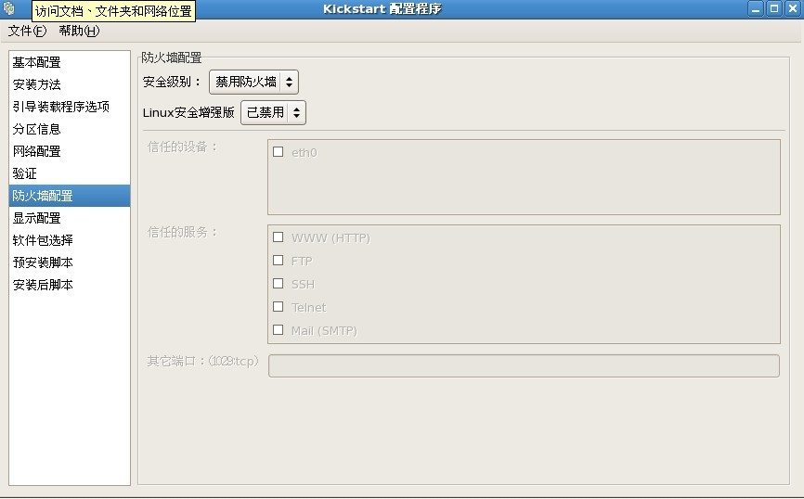Viewport: 804px width, 499px height.
Task: Toggle the Telnet service checkbox
Action: click(278, 307)
